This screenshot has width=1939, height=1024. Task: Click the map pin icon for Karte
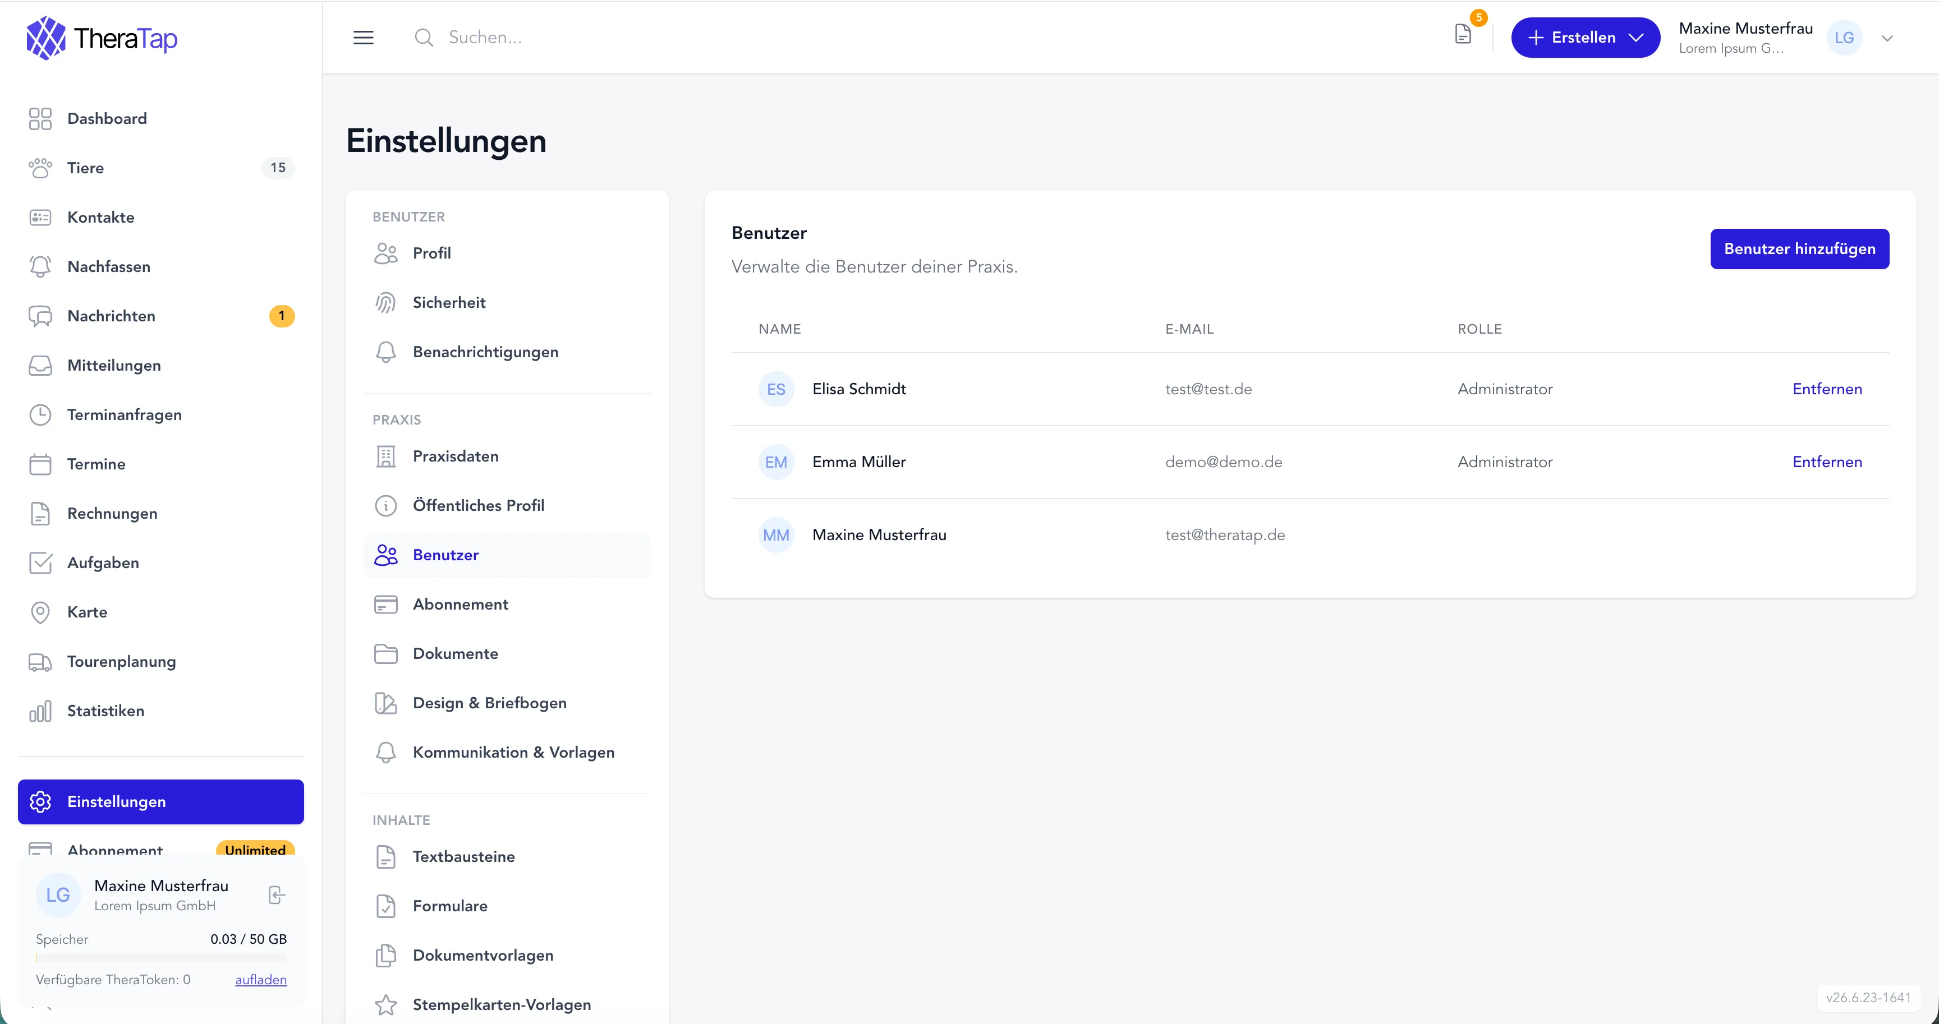pyautogui.click(x=40, y=612)
